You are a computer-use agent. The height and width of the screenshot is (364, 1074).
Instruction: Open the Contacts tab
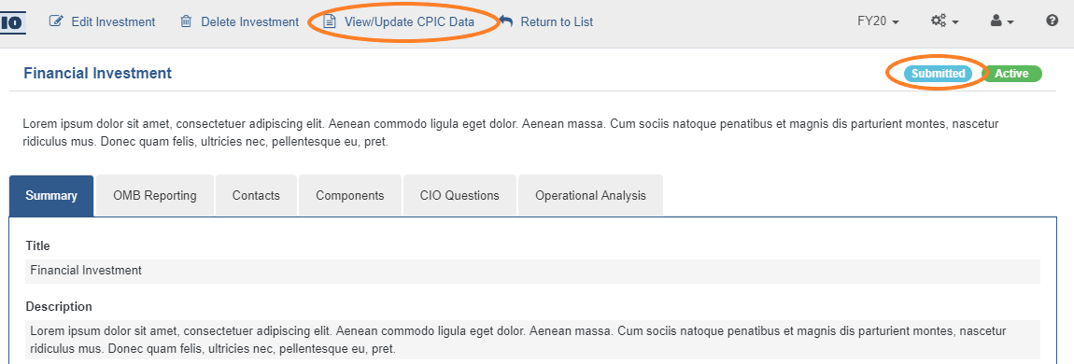(x=256, y=196)
